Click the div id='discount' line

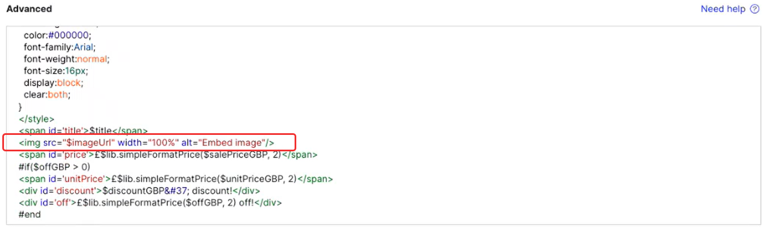(139, 190)
